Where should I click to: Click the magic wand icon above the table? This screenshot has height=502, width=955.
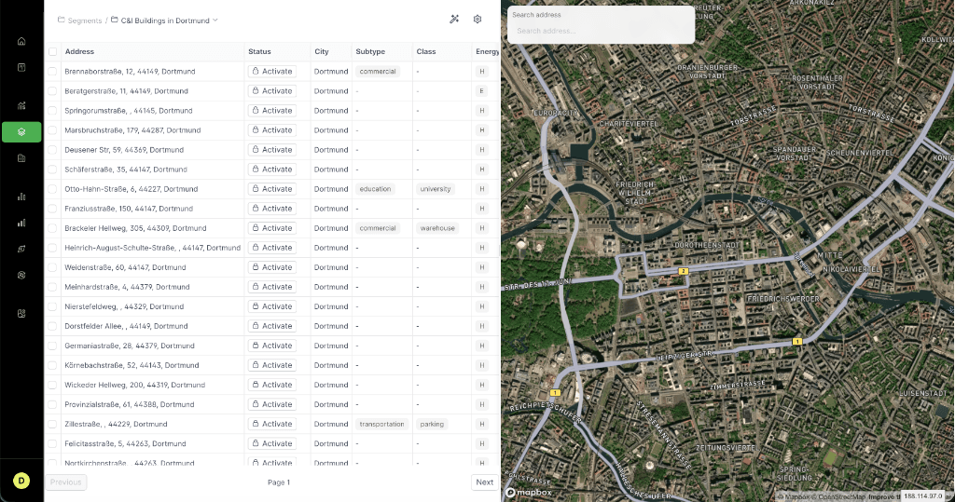click(x=454, y=20)
